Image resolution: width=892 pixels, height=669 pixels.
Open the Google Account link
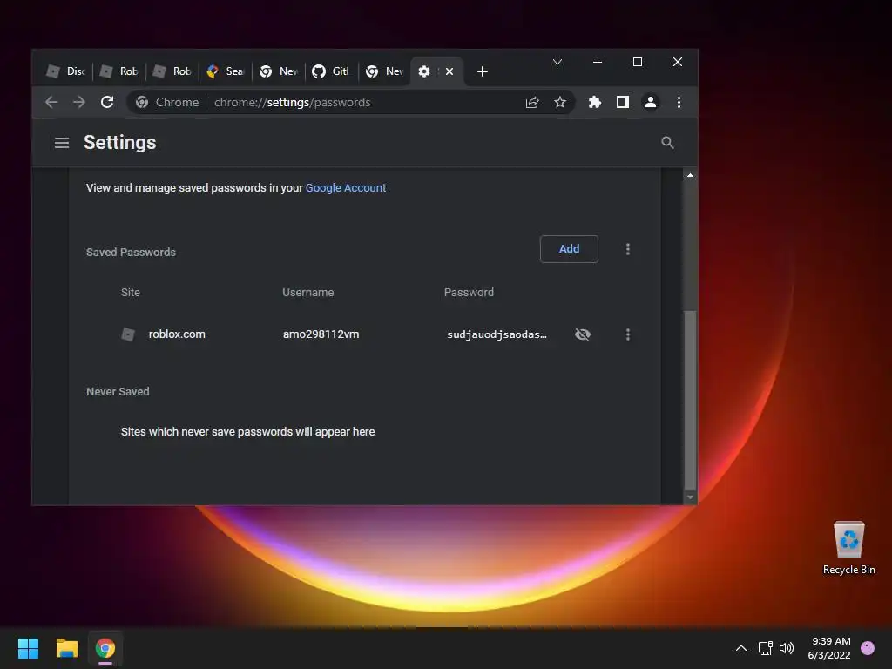coord(345,188)
